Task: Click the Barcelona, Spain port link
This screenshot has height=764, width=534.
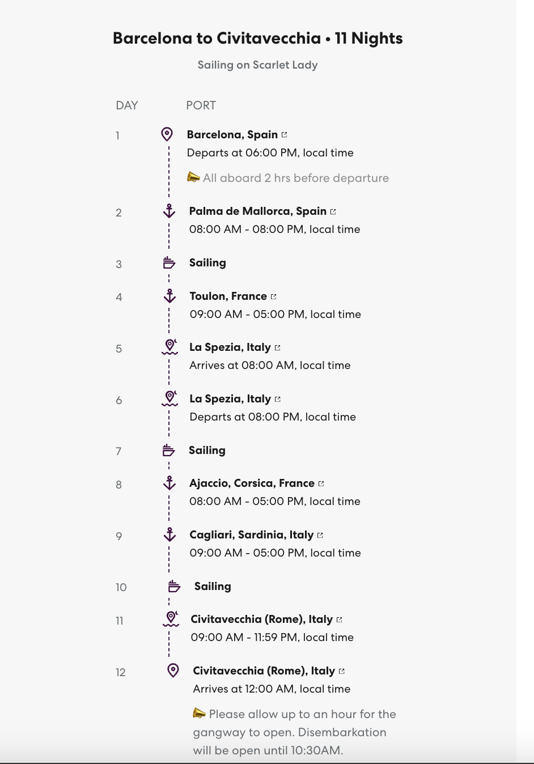Action: point(232,135)
